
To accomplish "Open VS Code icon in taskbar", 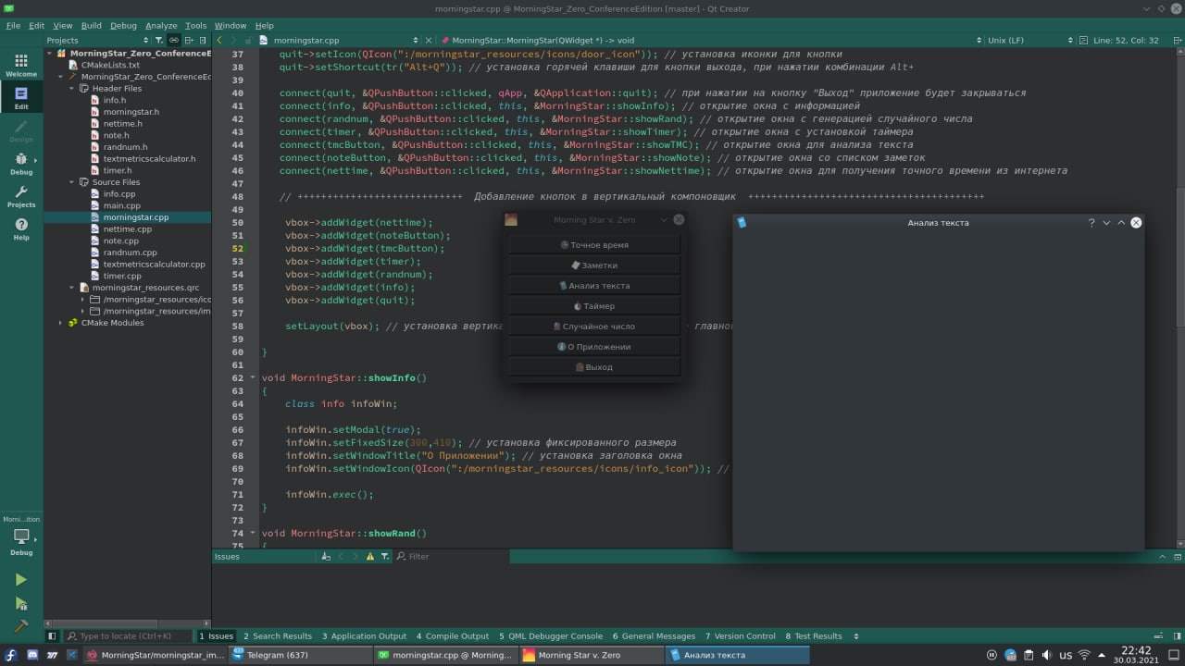I will click(x=71, y=655).
